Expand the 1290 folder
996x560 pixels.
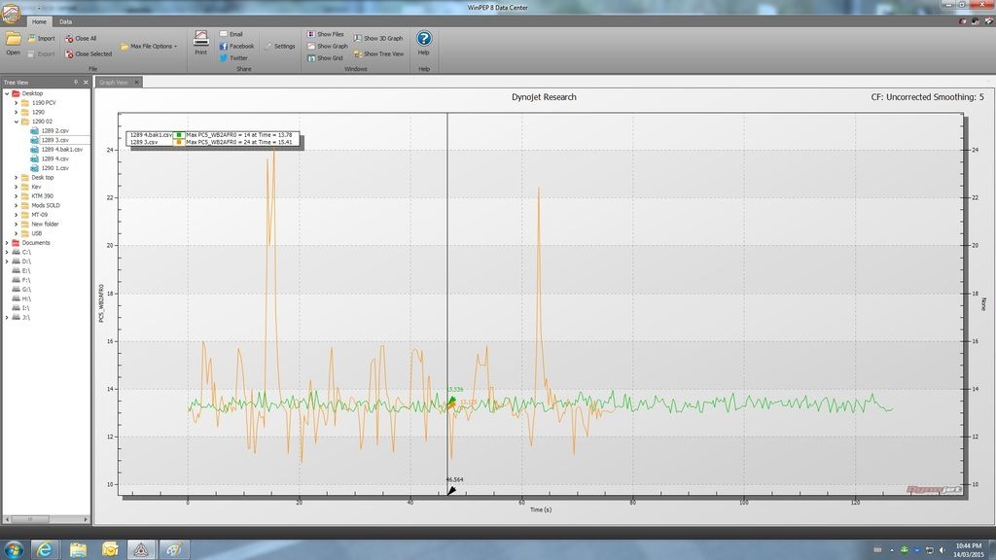tap(17, 112)
